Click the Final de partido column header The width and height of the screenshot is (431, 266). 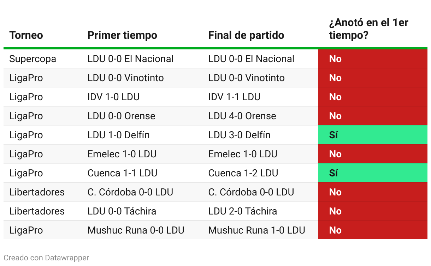[x=246, y=35]
